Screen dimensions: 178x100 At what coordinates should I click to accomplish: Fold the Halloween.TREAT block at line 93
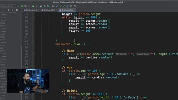pos(34,44)
